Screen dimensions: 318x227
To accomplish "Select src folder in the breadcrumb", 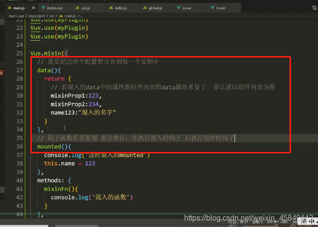I will click(x=52, y=16).
